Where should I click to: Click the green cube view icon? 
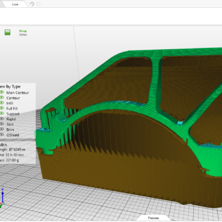coord(8,32)
